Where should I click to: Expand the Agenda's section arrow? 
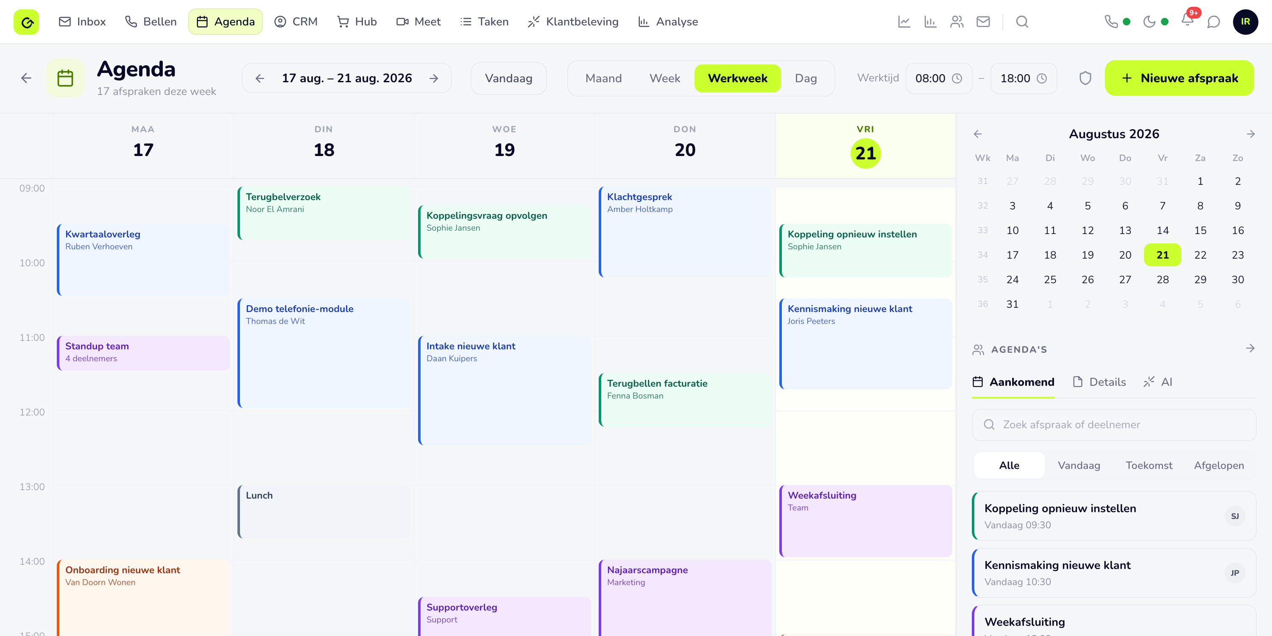point(1250,349)
